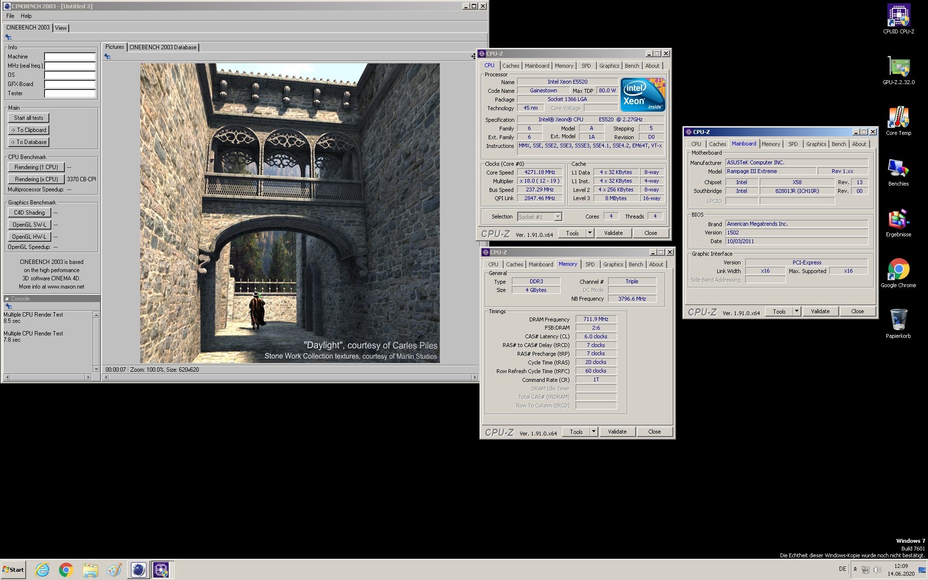The height and width of the screenshot is (580, 928).
Task: Open Bench tab in top CPU-Z window
Action: click(x=632, y=66)
